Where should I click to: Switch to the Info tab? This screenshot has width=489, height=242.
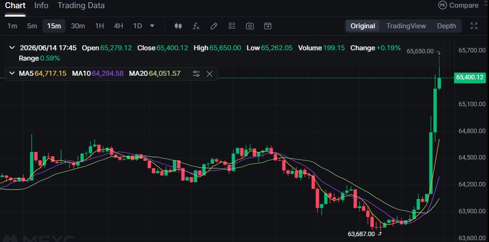point(41,5)
